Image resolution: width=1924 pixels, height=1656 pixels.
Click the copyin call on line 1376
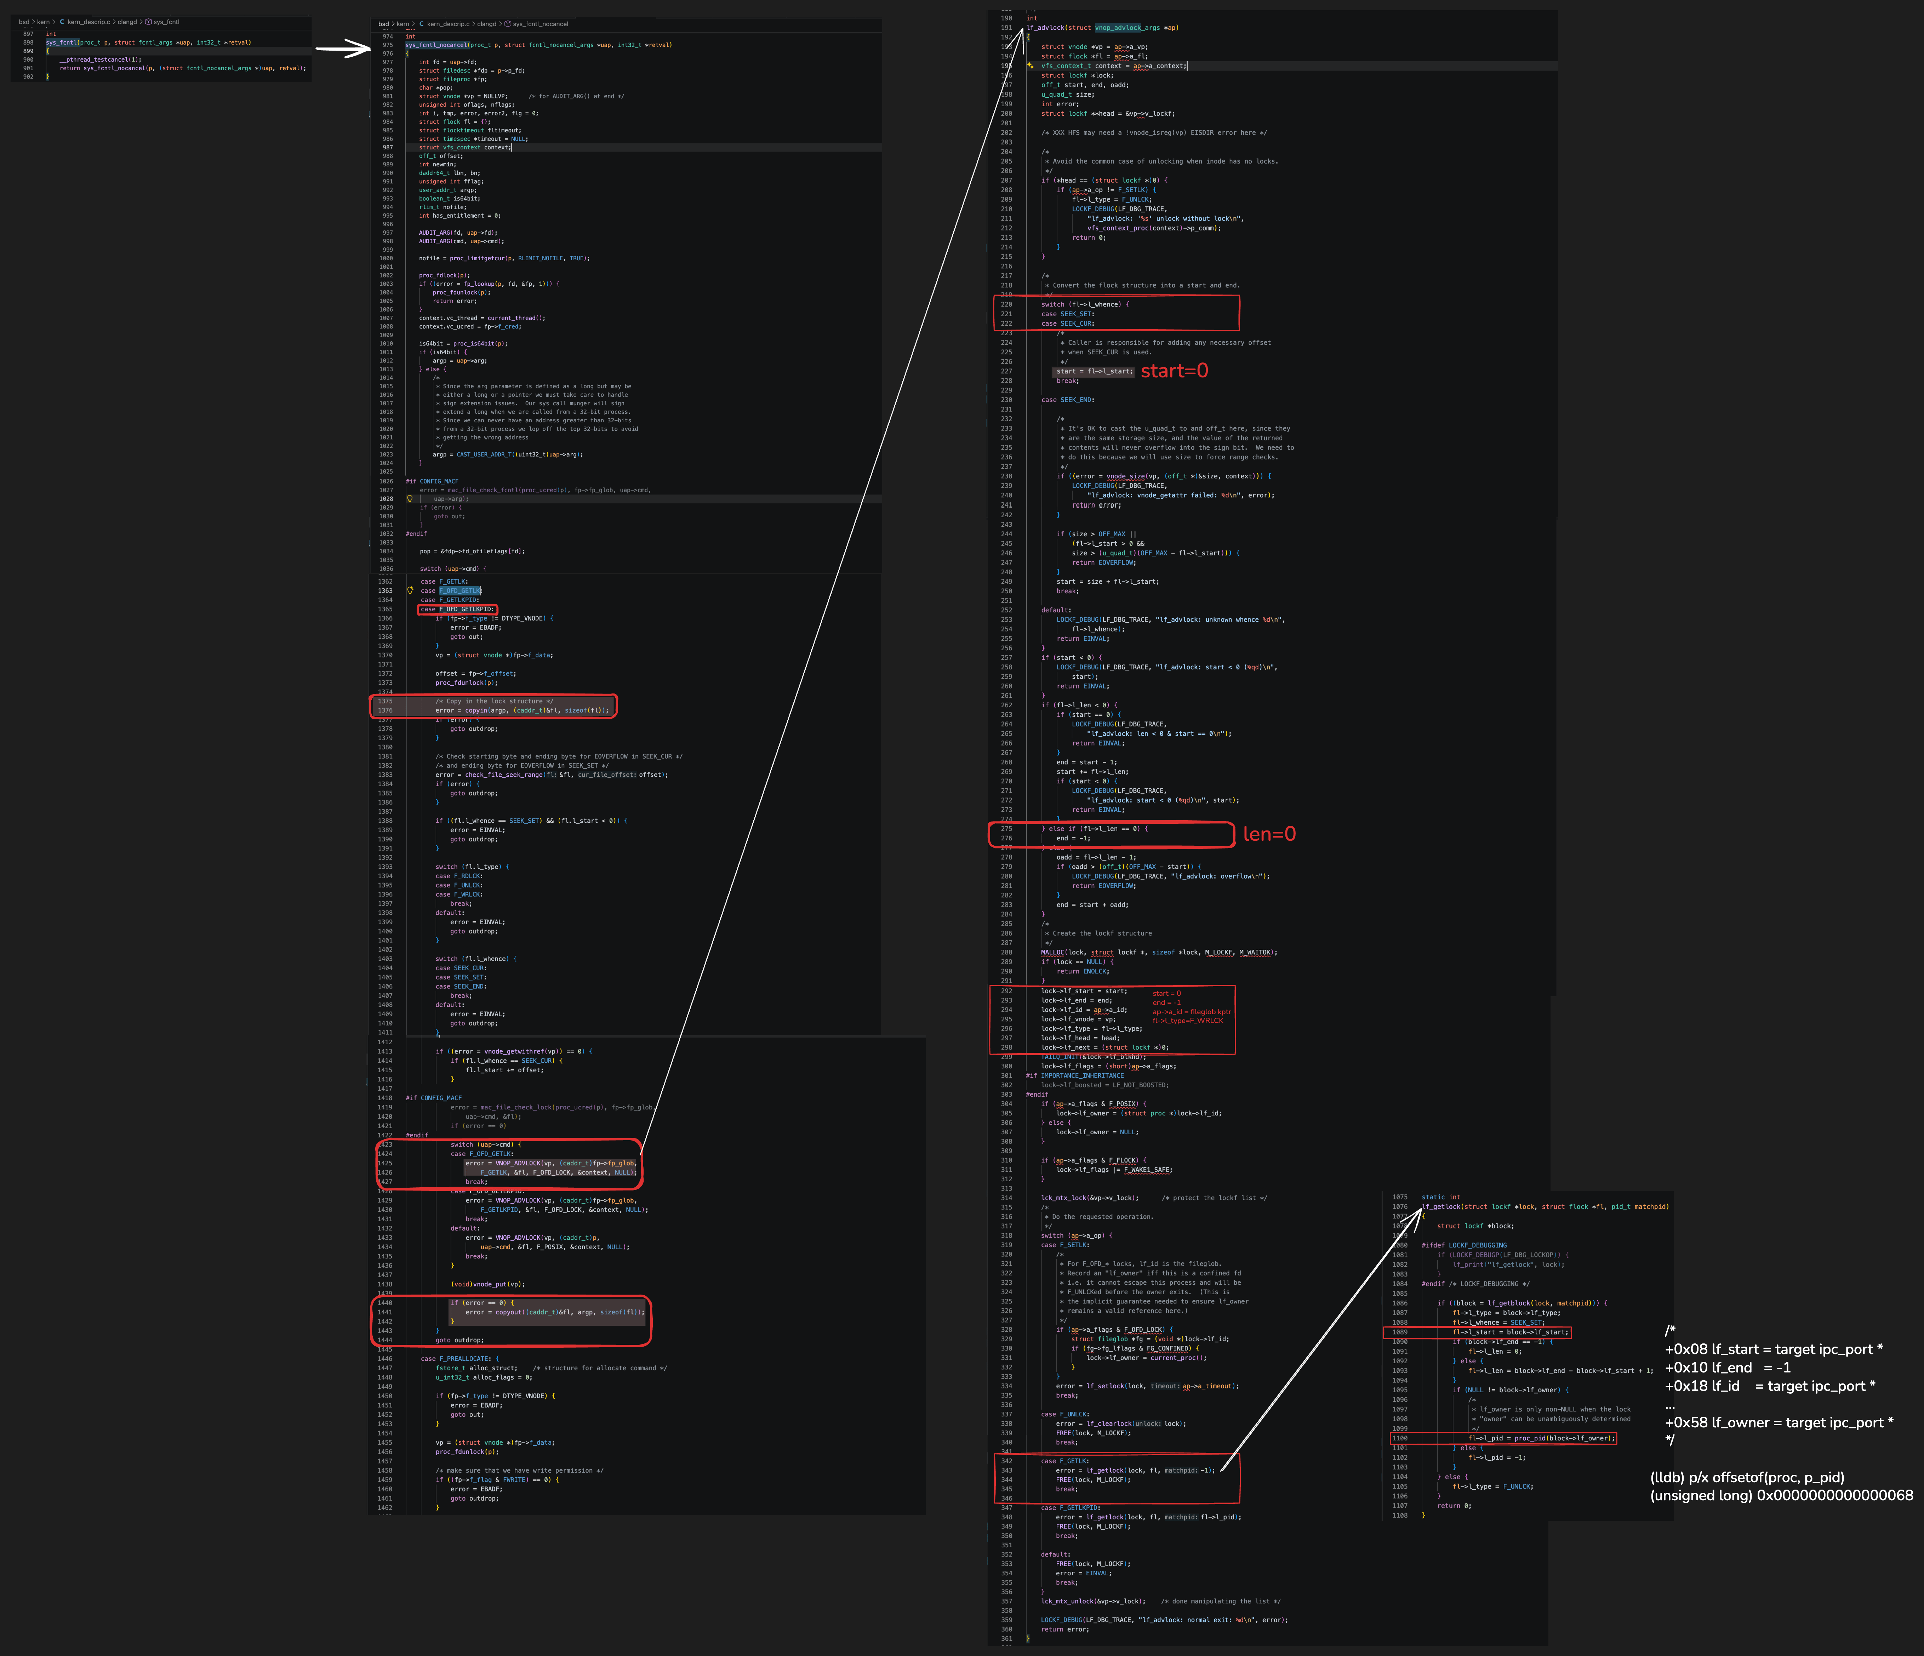pyautogui.click(x=536, y=710)
